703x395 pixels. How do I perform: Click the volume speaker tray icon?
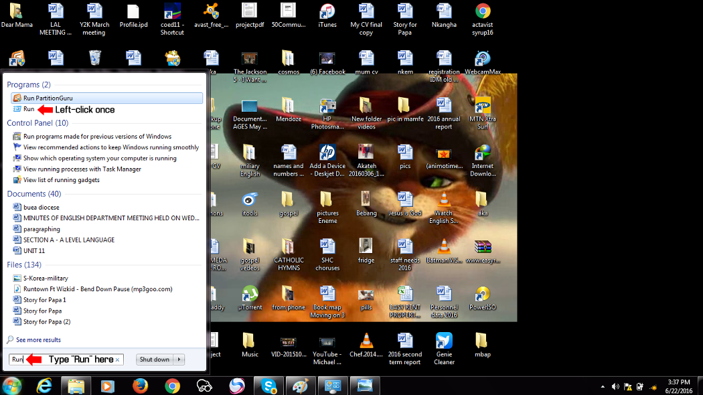(615, 386)
